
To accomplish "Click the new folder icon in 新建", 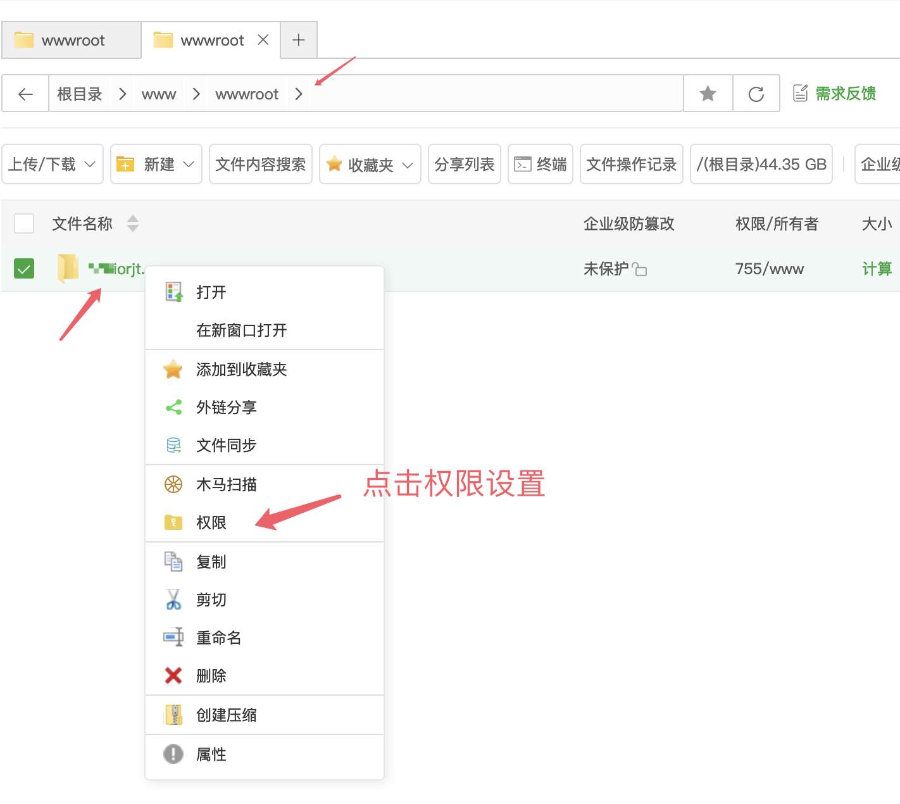I will 125,165.
